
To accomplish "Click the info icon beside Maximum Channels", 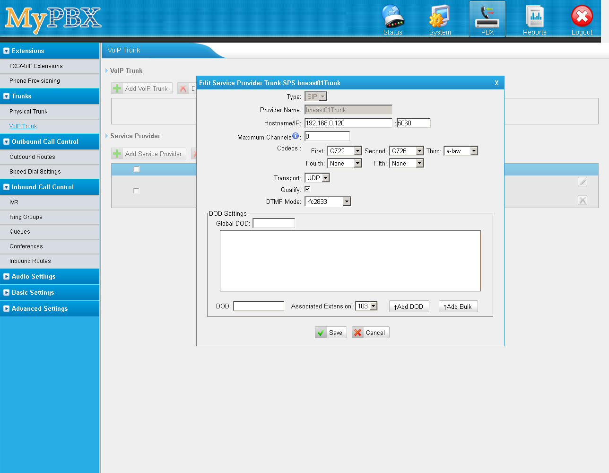I will click(x=296, y=136).
